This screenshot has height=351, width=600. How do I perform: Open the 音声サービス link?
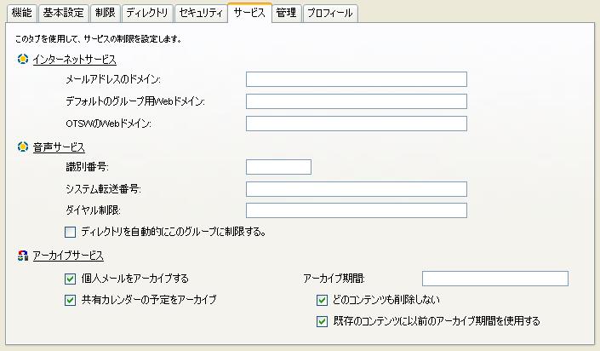pos(59,147)
